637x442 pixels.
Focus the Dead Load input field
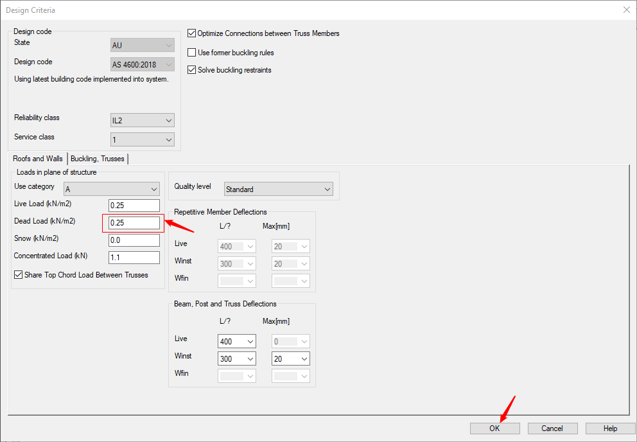click(x=134, y=223)
